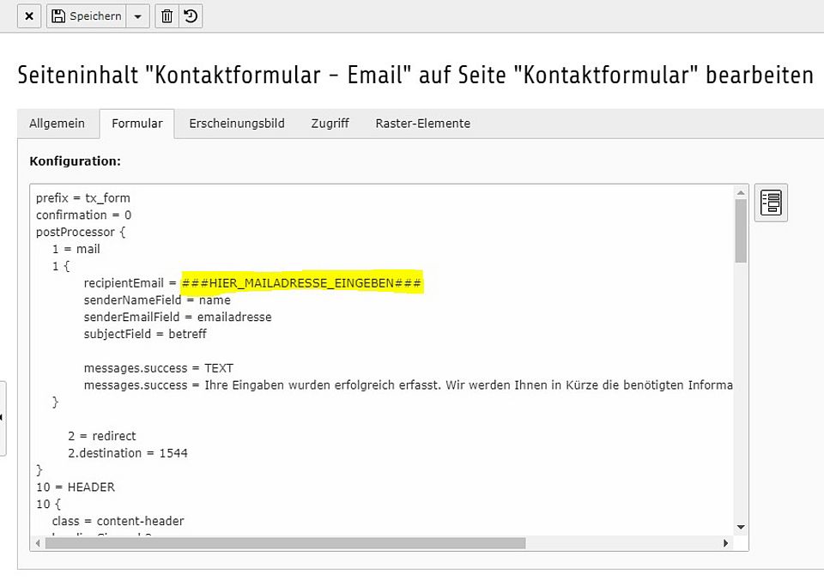Revert changes using the history icon
Screen dimensions: 824x581
coord(191,15)
